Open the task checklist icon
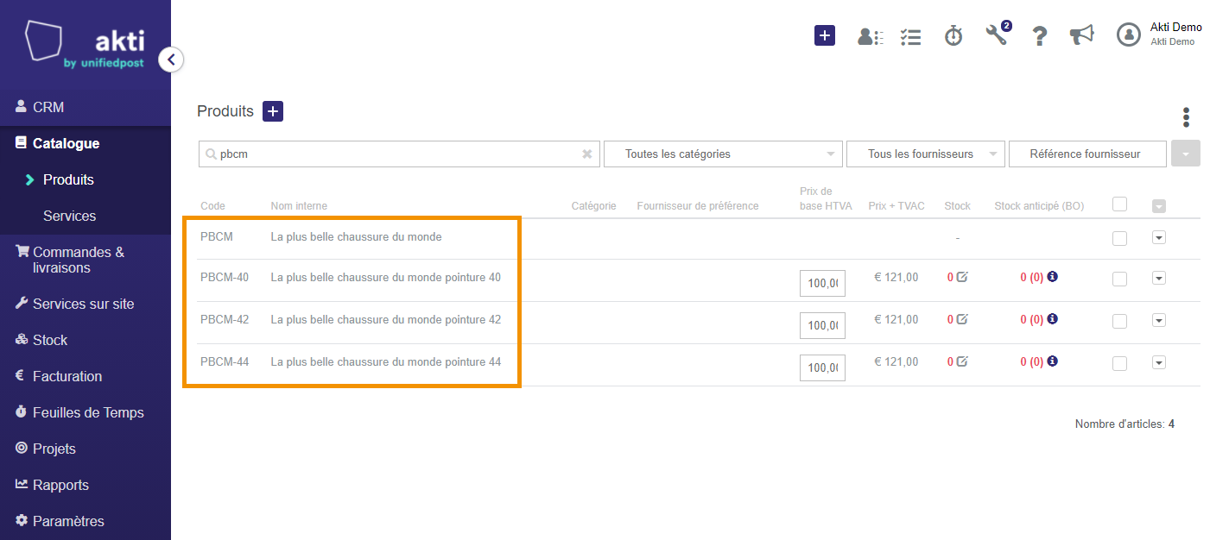The height and width of the screenshot is (540, 1210). coord(910,36)
